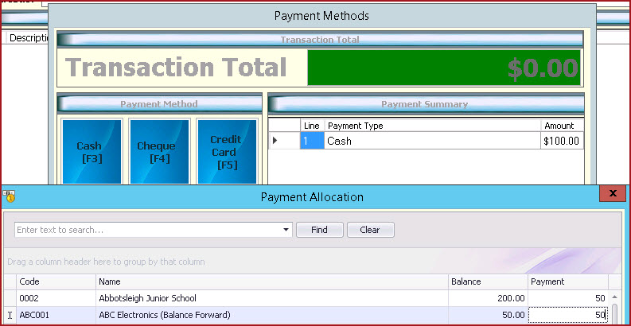Pick the Credit Card [F5] payment method

click(227, 152)
